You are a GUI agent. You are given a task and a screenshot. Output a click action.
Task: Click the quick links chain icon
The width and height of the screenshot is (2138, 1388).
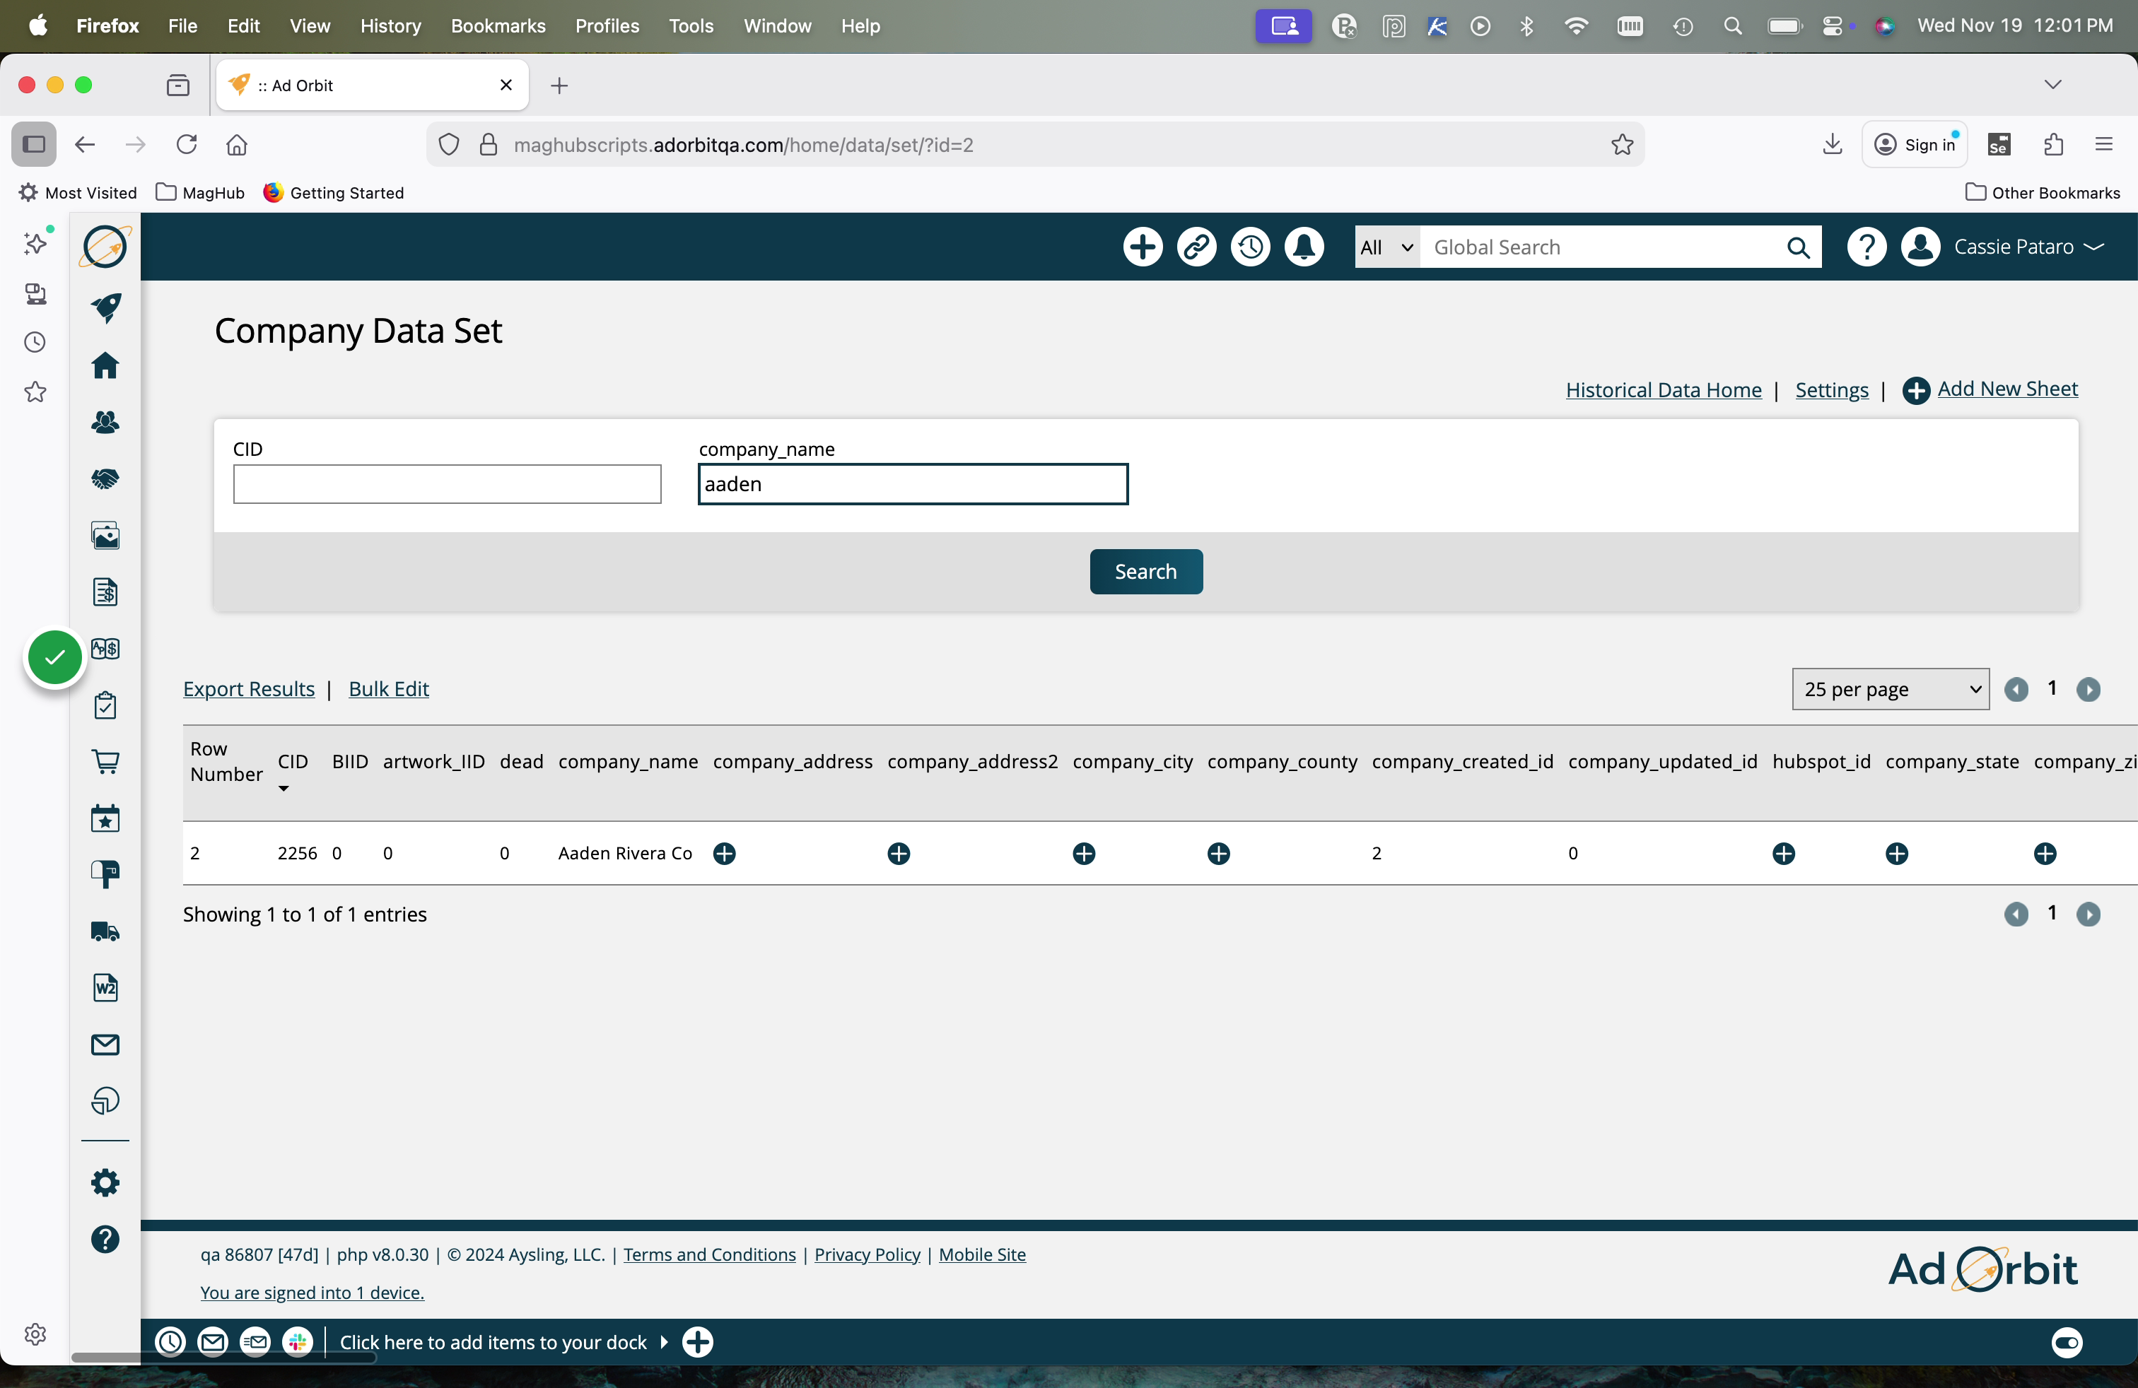1196,247
